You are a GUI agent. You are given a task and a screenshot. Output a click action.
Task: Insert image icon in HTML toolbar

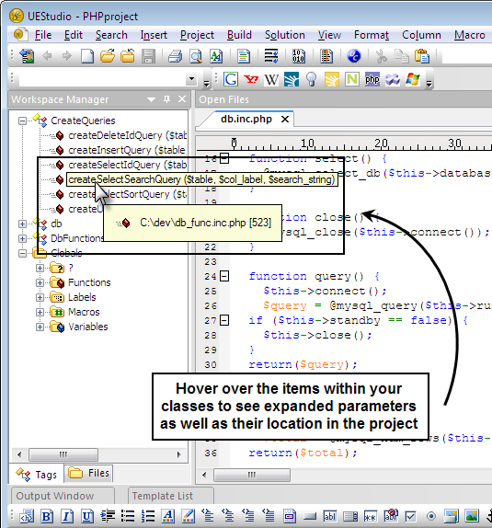click(x=472, y=516)
